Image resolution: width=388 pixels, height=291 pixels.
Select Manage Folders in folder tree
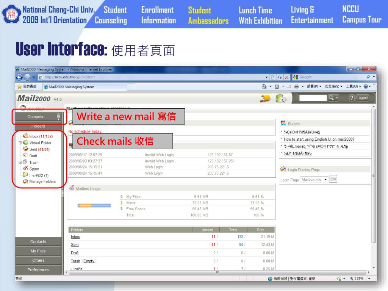(42, 181)
